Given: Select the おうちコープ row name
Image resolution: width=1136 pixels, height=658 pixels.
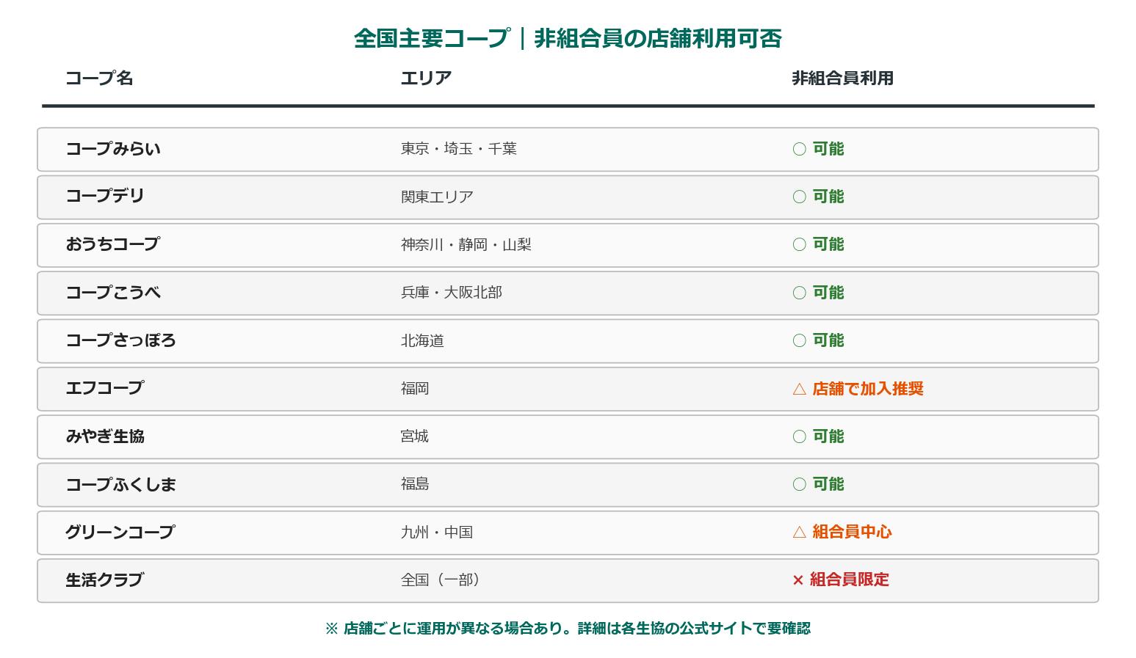Looking at the screenshot, I should (112, 244).
